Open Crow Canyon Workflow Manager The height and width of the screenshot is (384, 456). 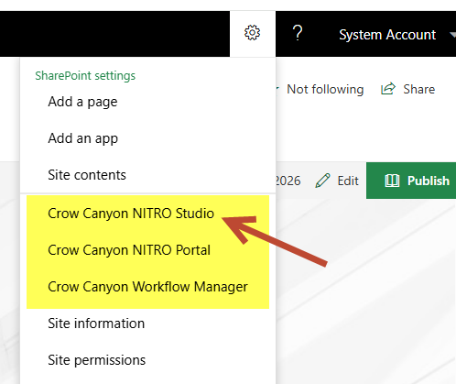[147, 287]
